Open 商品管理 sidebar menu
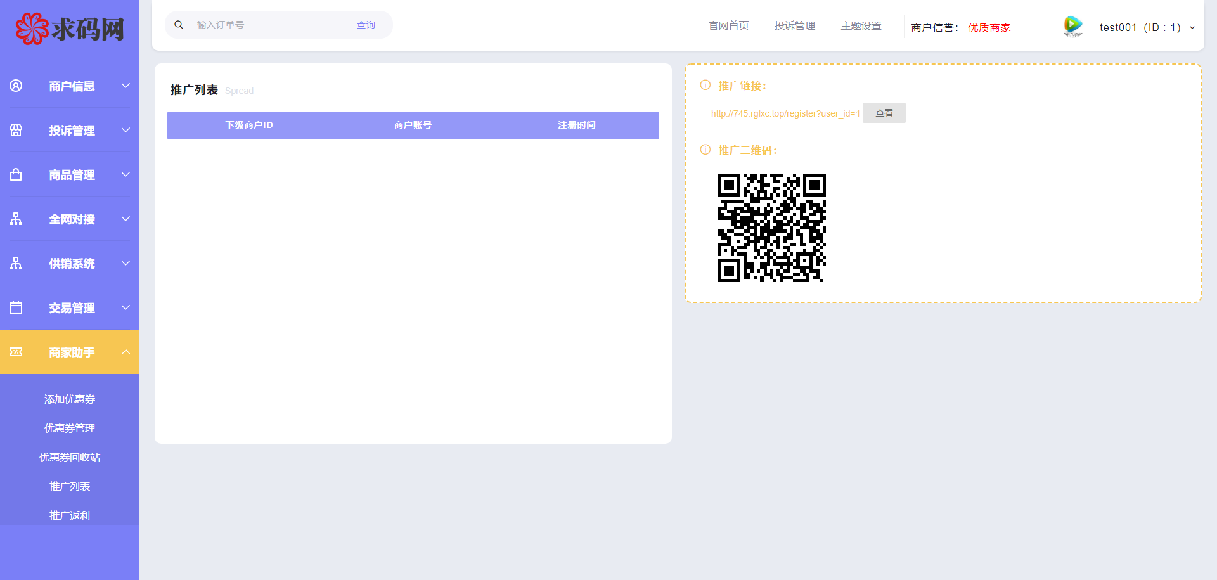The image size is (1217, 580). [70, 174]
